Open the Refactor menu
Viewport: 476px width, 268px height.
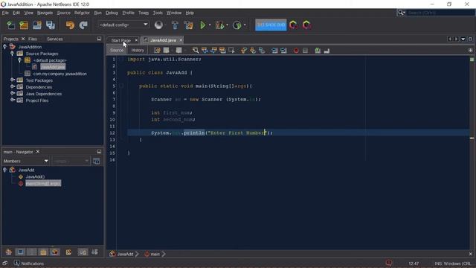pyautogui.click(x=82, y=13)
